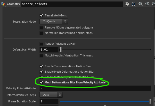Screen dimensions: 155x106
Task: Click the Houdini H logo icon
Action: click(134, 4)
